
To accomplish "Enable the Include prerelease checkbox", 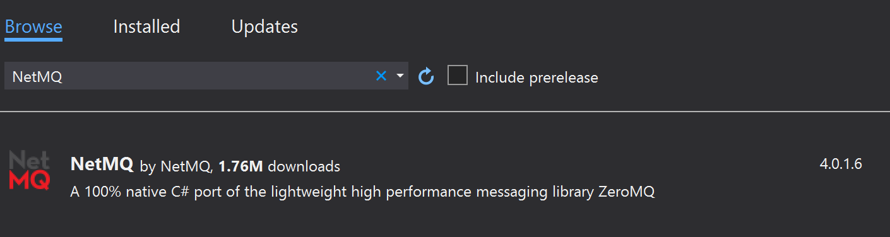I will pyautogui.click(x=458, y=76).
